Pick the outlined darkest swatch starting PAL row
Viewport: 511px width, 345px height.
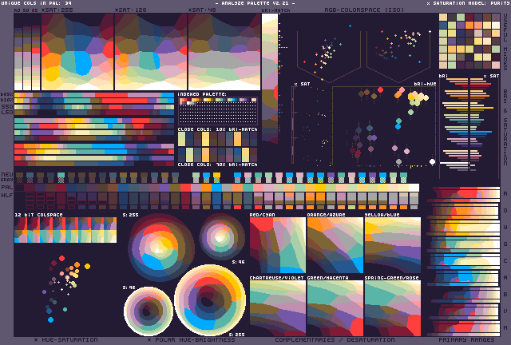click(x=19, y=188)
